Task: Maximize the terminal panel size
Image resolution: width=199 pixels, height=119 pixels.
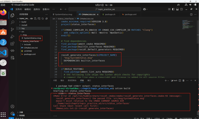Action: 191,80
